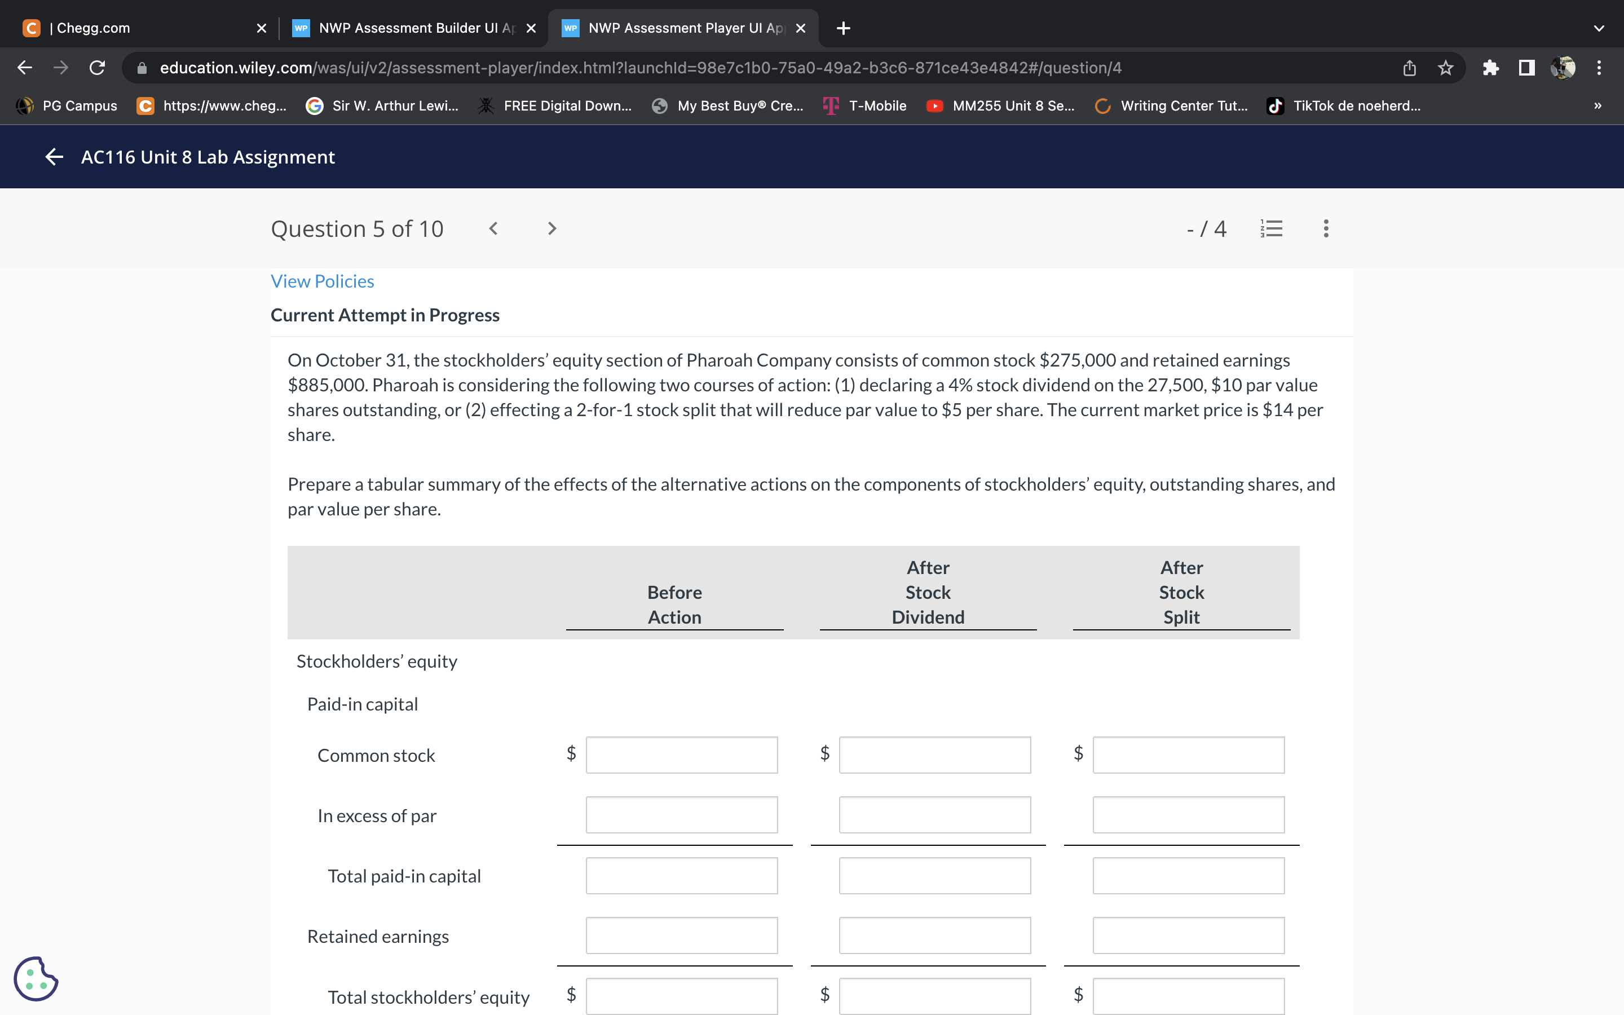
Task: Collapse the tab strip chevron top right
Action: 1598,28
